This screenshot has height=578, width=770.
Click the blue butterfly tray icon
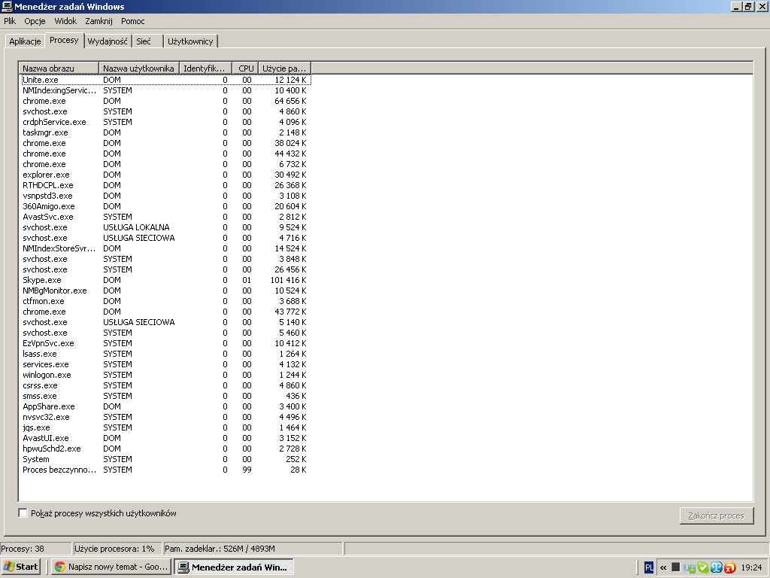pos(716,567)
